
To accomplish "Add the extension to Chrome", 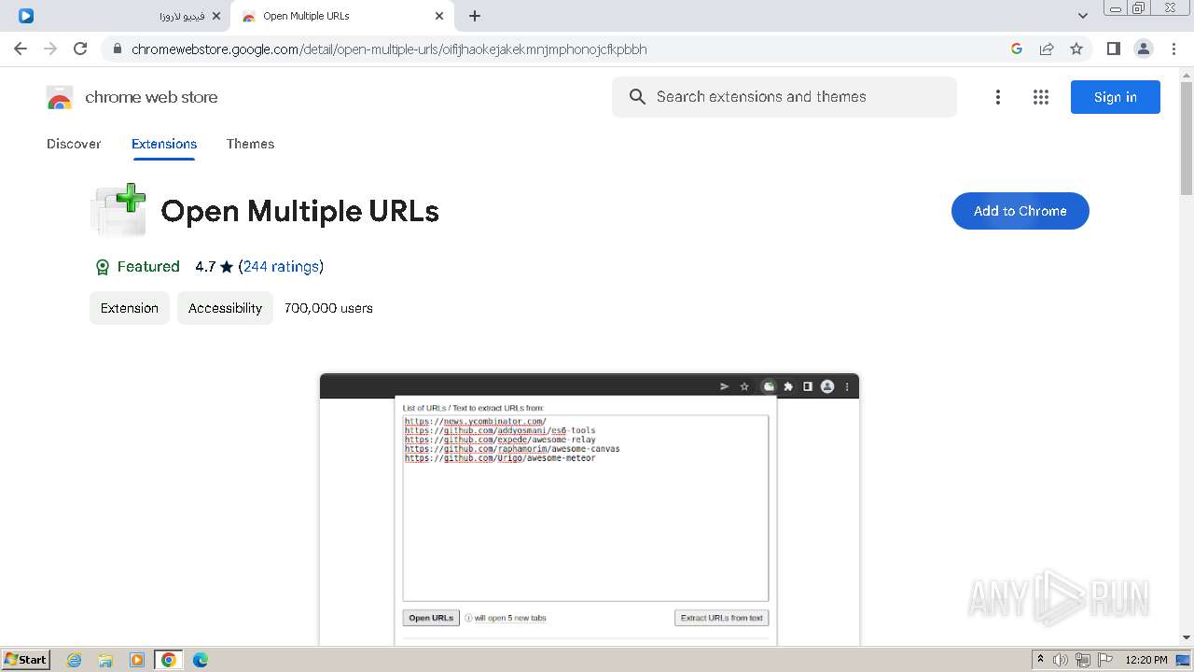I will click(1020, 211).
